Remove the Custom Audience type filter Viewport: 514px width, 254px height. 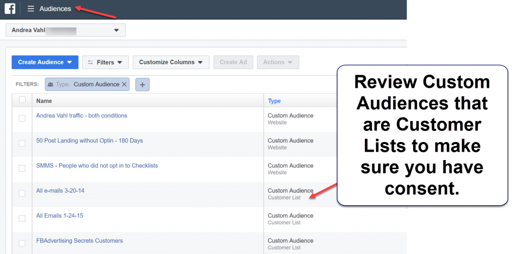[124, 84]
